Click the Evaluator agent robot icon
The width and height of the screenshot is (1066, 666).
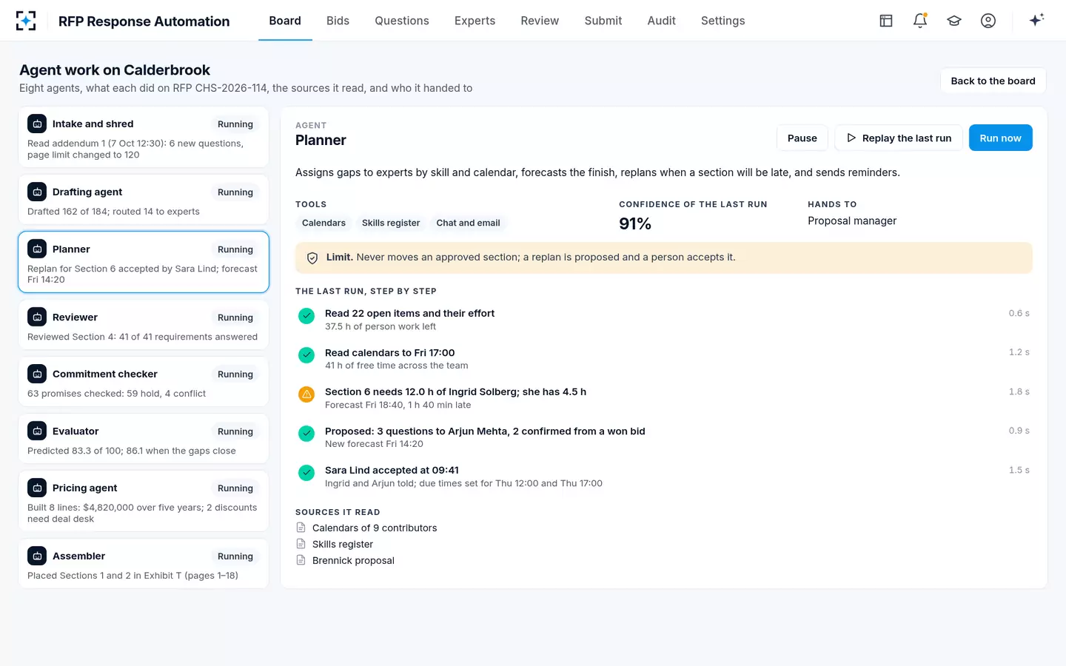(37, 431)
